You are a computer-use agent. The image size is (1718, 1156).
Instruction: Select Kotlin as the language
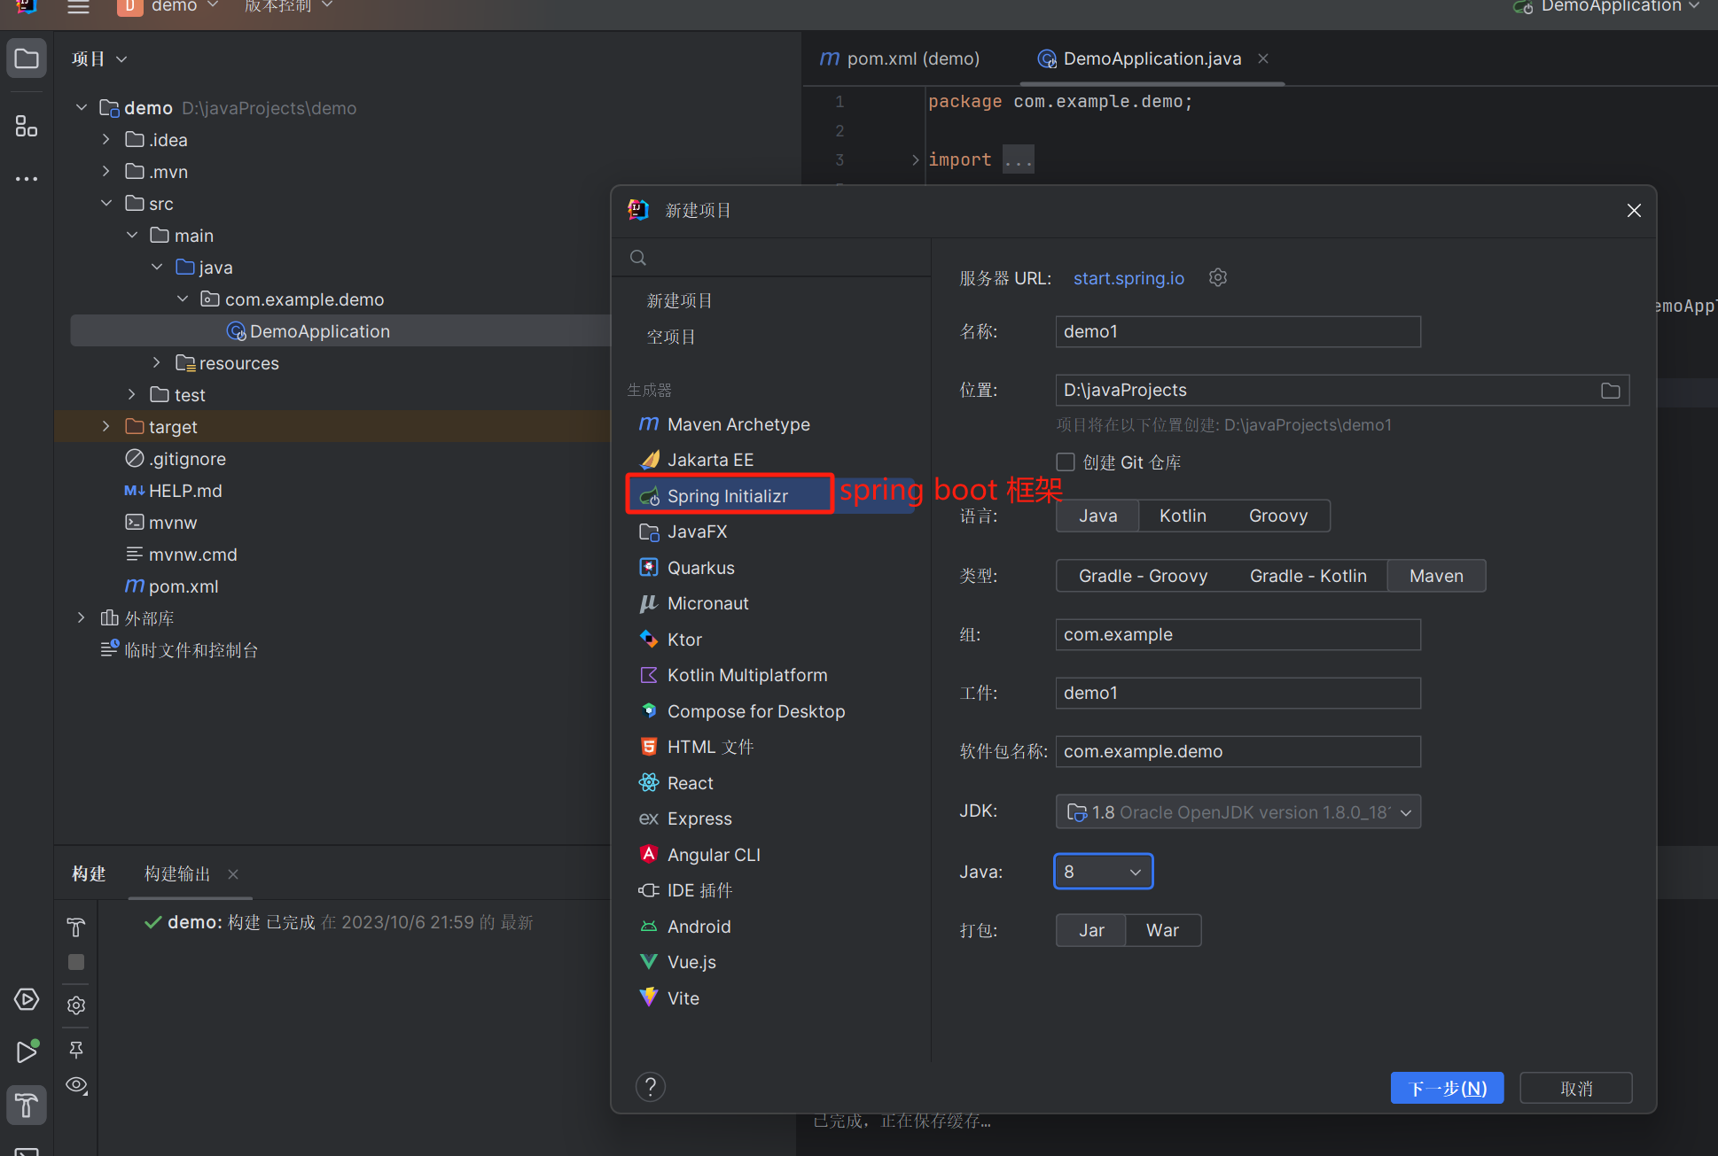[x=1182, y=516]
